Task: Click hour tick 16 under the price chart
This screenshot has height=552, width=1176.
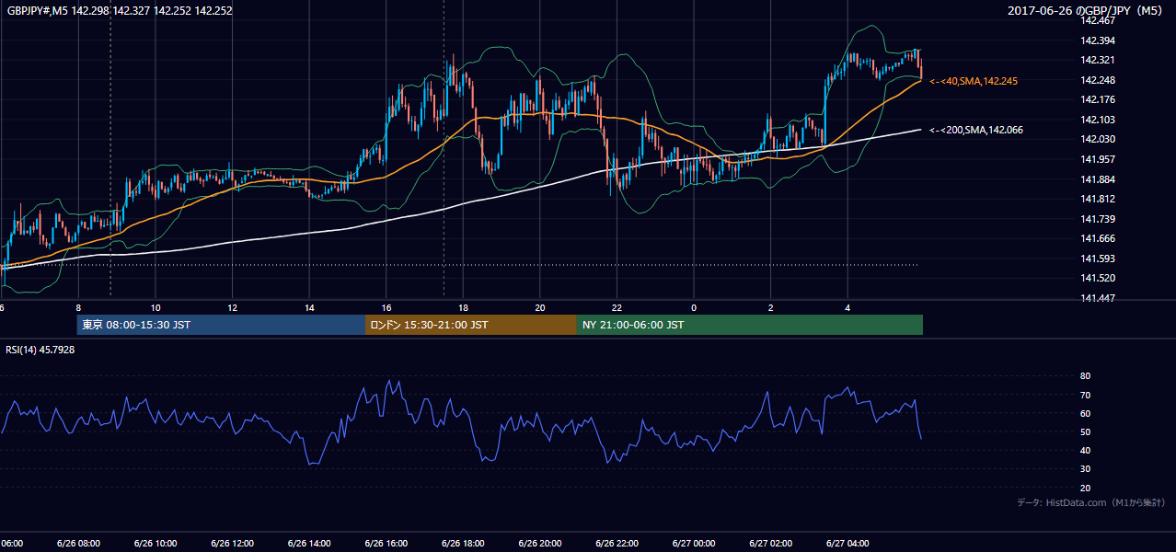Action: click(x=386, y=307)
